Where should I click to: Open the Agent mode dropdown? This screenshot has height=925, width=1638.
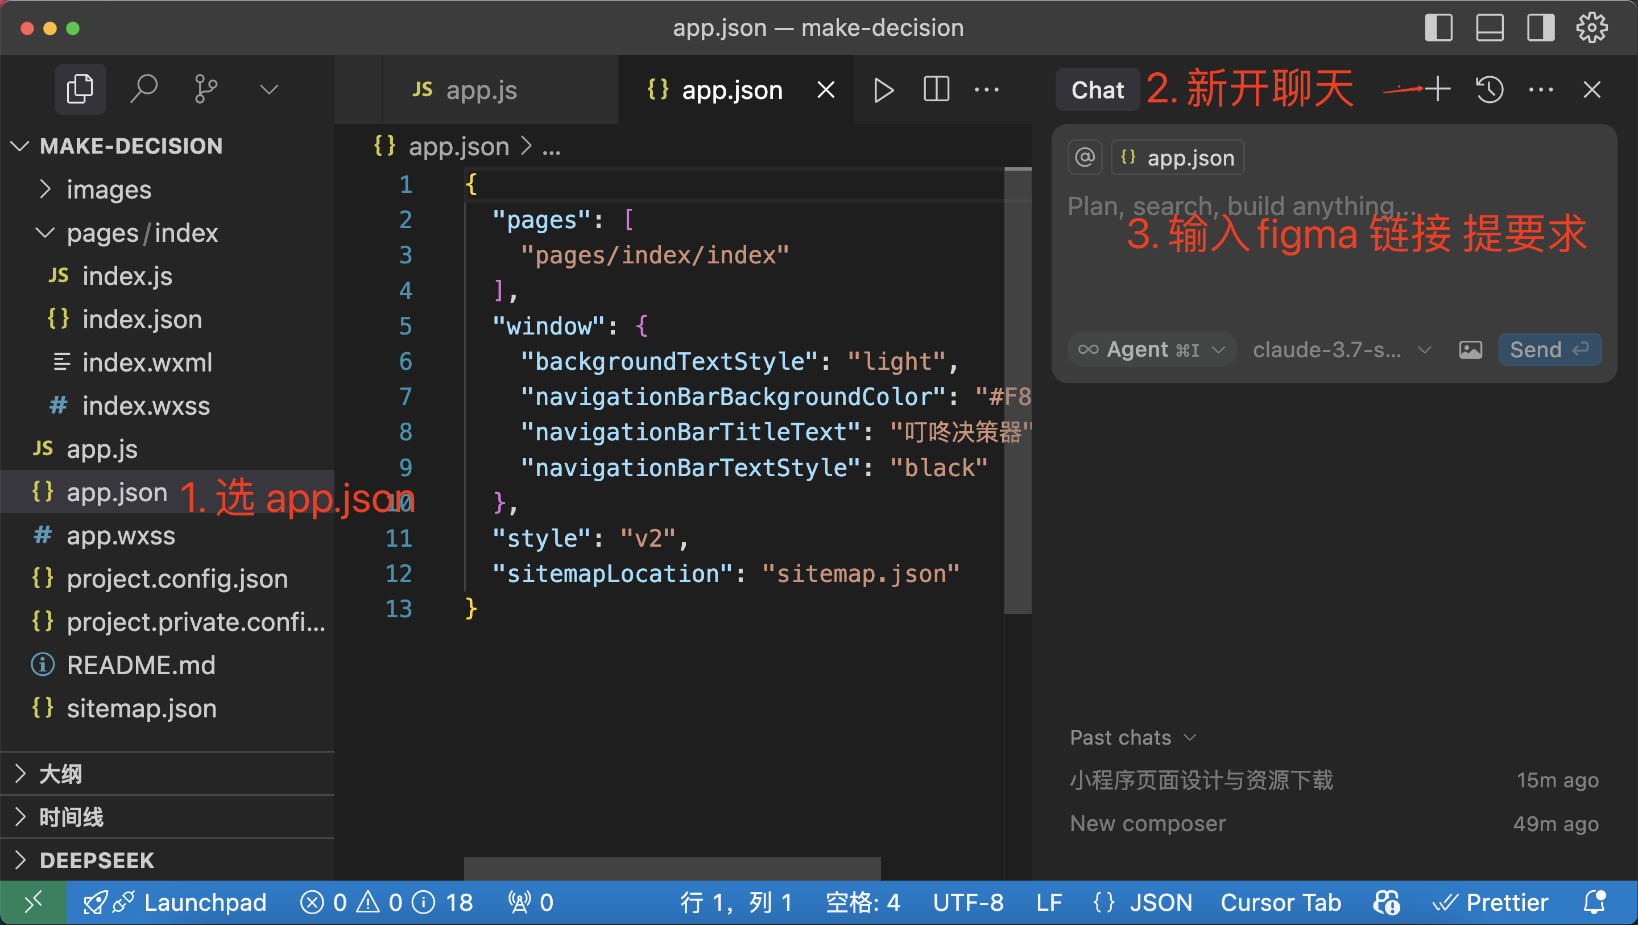(1152, 349)
